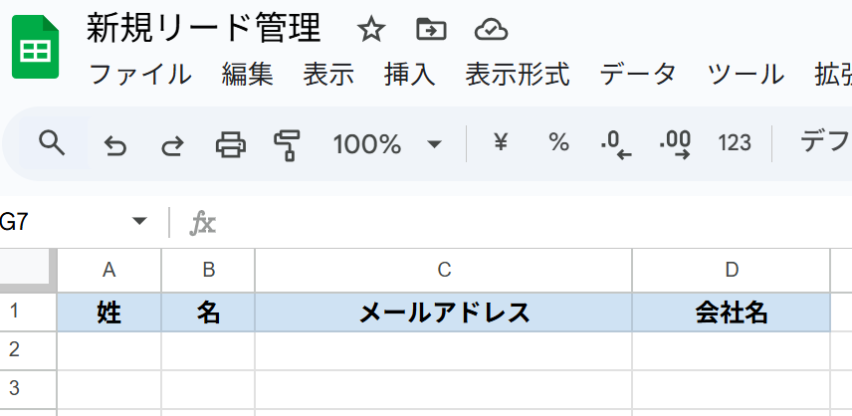Open the ファイル menu

tap(139, 75)
